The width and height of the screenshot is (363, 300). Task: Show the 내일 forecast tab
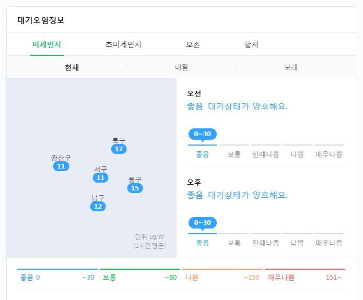coord(181,67)
